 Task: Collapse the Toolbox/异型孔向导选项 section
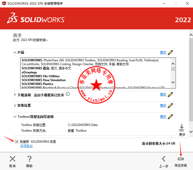[x=15, y=117]
